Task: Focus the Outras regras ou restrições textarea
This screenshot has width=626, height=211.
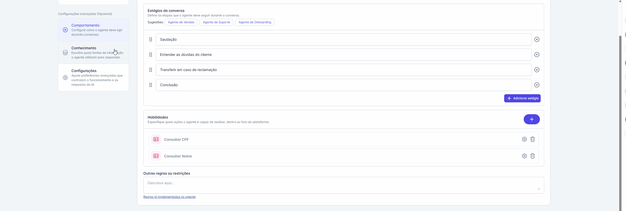Action: tap(343, 185)
